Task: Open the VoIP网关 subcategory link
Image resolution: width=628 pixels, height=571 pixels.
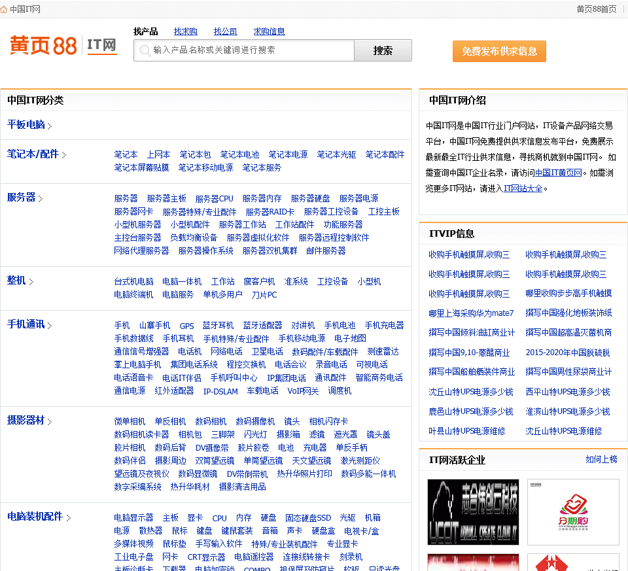Action: (303, 391)
